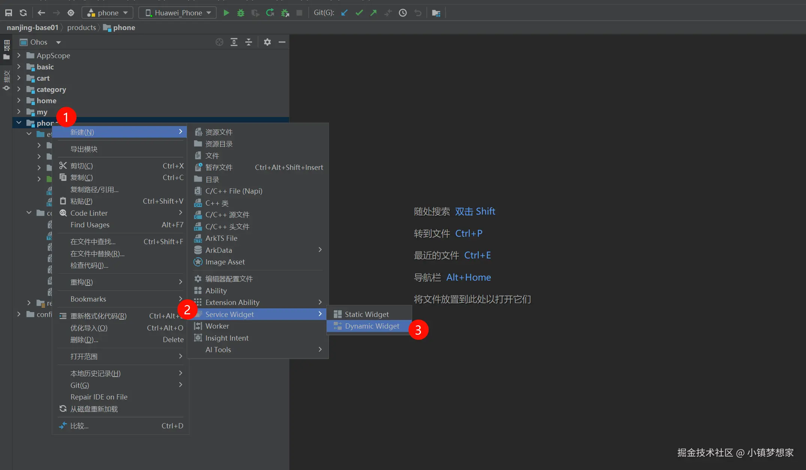
Task: Click products in the breadcrumb path
Action: pyautogui.click(x=81, y=27)
